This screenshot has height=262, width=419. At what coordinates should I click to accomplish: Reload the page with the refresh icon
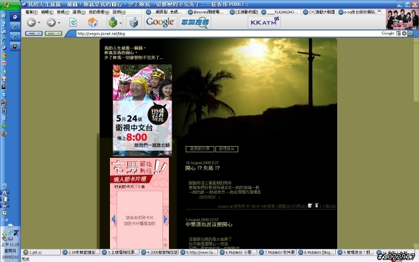[x=73, y=22]
